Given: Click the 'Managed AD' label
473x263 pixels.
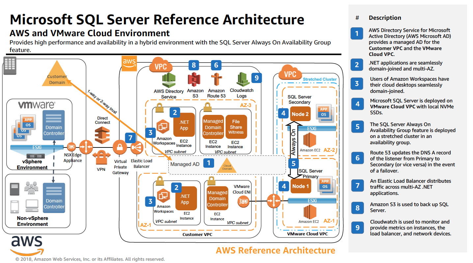Looking at the screenshot, I should tap(185, 164).
